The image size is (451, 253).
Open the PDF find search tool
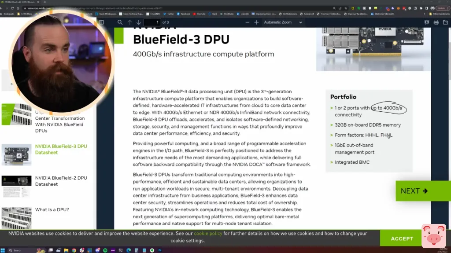click(x=120, y=22)
